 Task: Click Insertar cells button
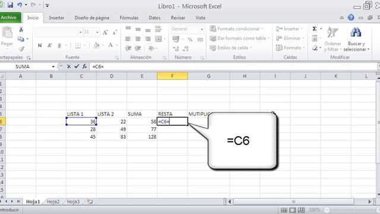point(290,29)
